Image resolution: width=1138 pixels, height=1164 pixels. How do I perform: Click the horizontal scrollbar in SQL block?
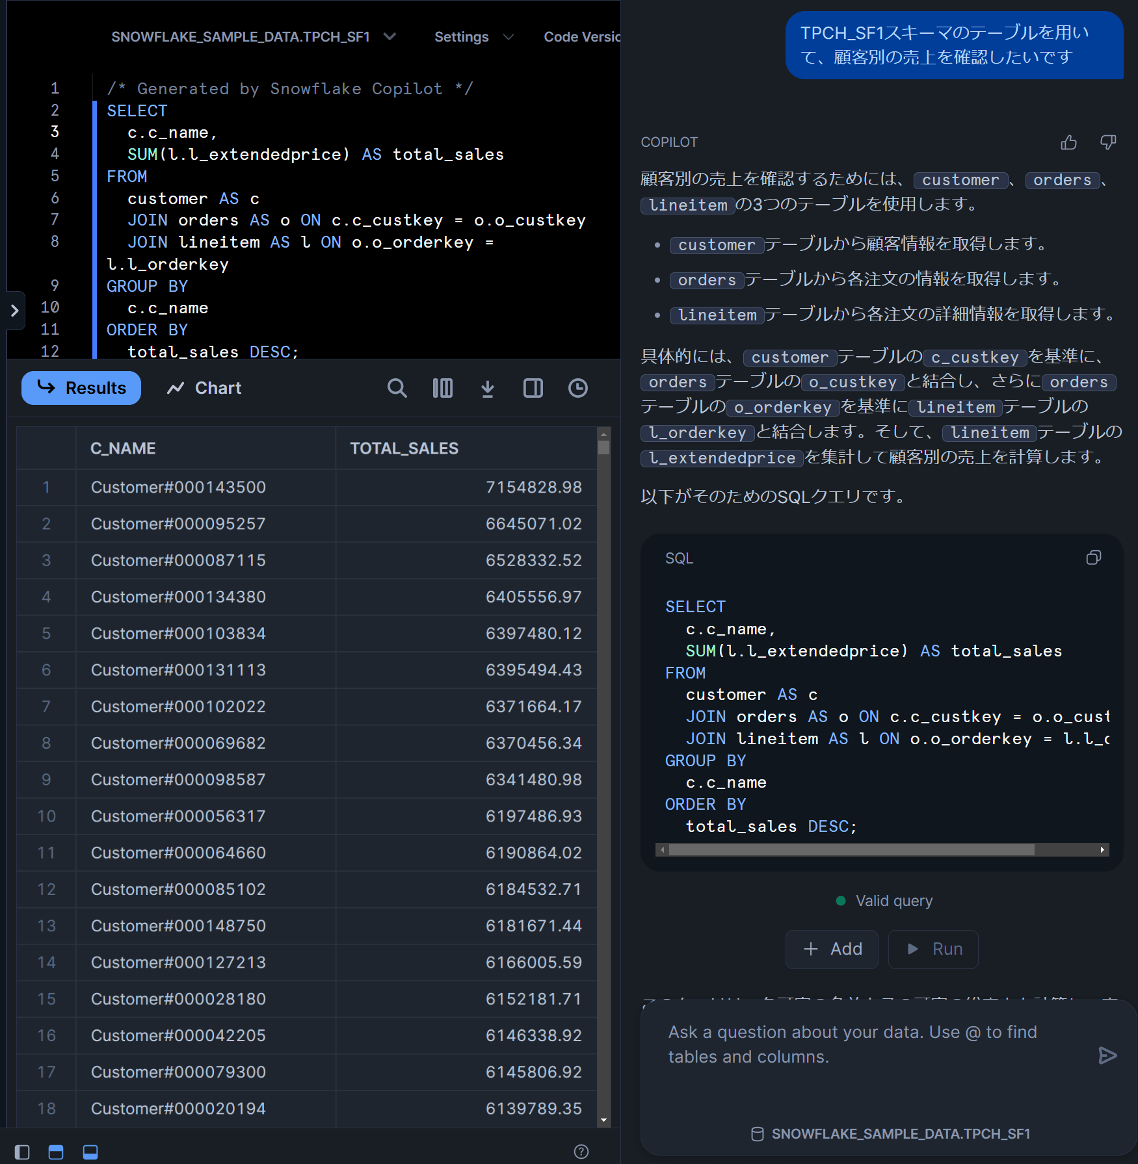[851, 849]
